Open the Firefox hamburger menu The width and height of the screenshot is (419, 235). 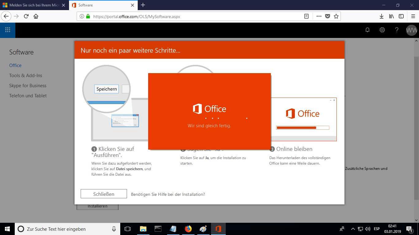click(413, 17)
